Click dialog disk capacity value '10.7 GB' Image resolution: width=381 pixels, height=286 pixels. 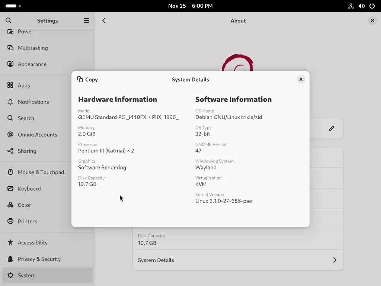click(x=87, y=184)
